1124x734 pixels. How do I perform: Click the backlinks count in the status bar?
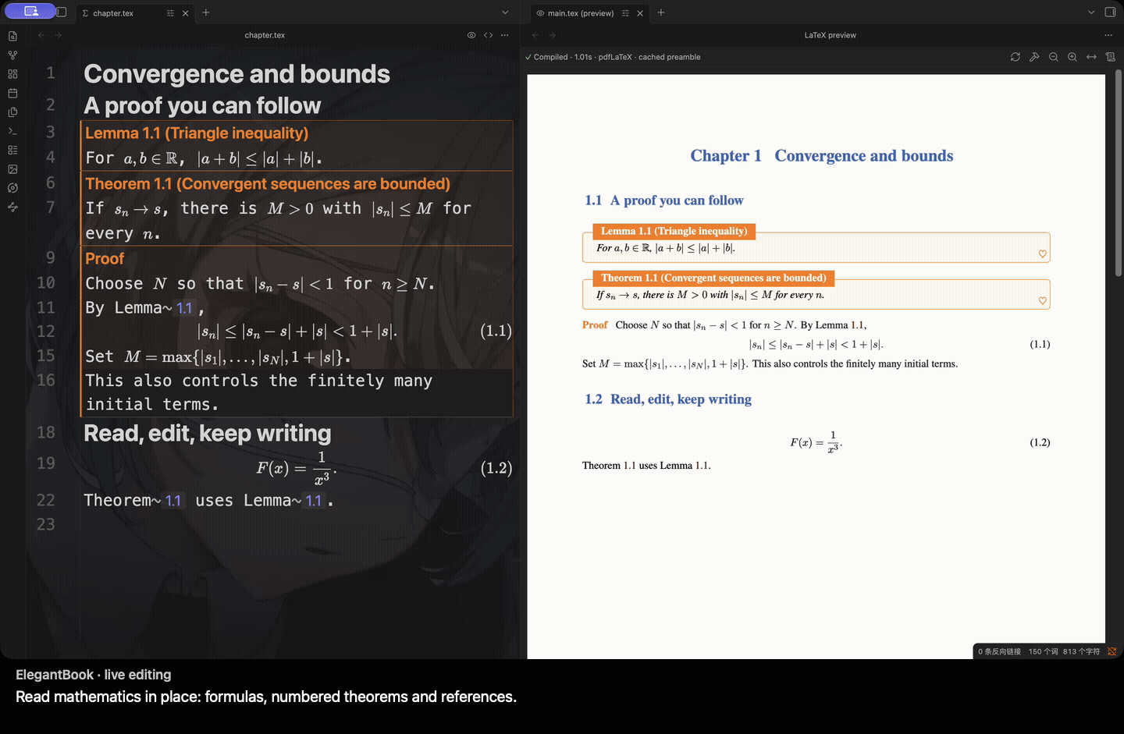coord(1000,651)
